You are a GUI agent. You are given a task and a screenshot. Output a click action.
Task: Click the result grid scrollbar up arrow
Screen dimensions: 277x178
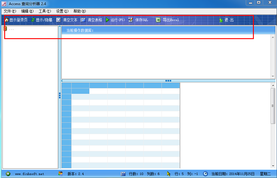273,85
